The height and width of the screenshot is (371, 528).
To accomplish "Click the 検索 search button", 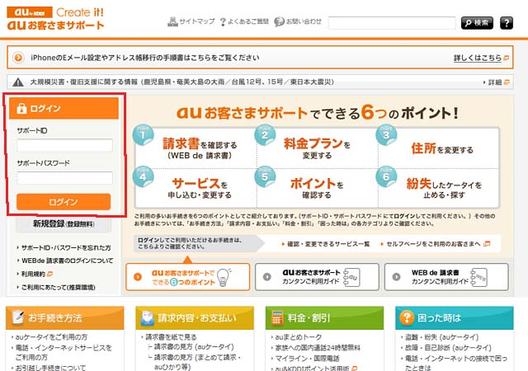I will coord(477,23).
